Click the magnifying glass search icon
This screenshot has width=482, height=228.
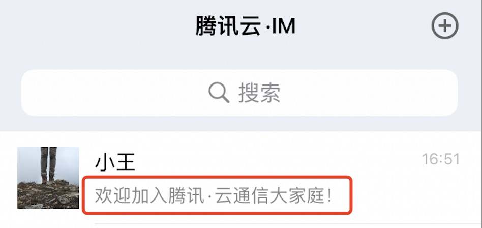[x=219, y=93]
